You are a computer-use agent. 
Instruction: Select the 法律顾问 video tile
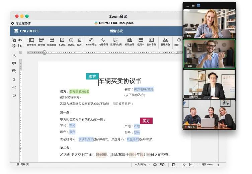(209, 84)
